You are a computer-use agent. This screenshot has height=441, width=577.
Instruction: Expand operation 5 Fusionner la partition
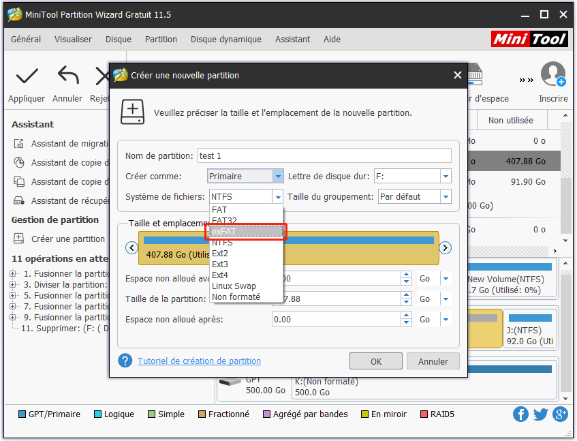13,295
